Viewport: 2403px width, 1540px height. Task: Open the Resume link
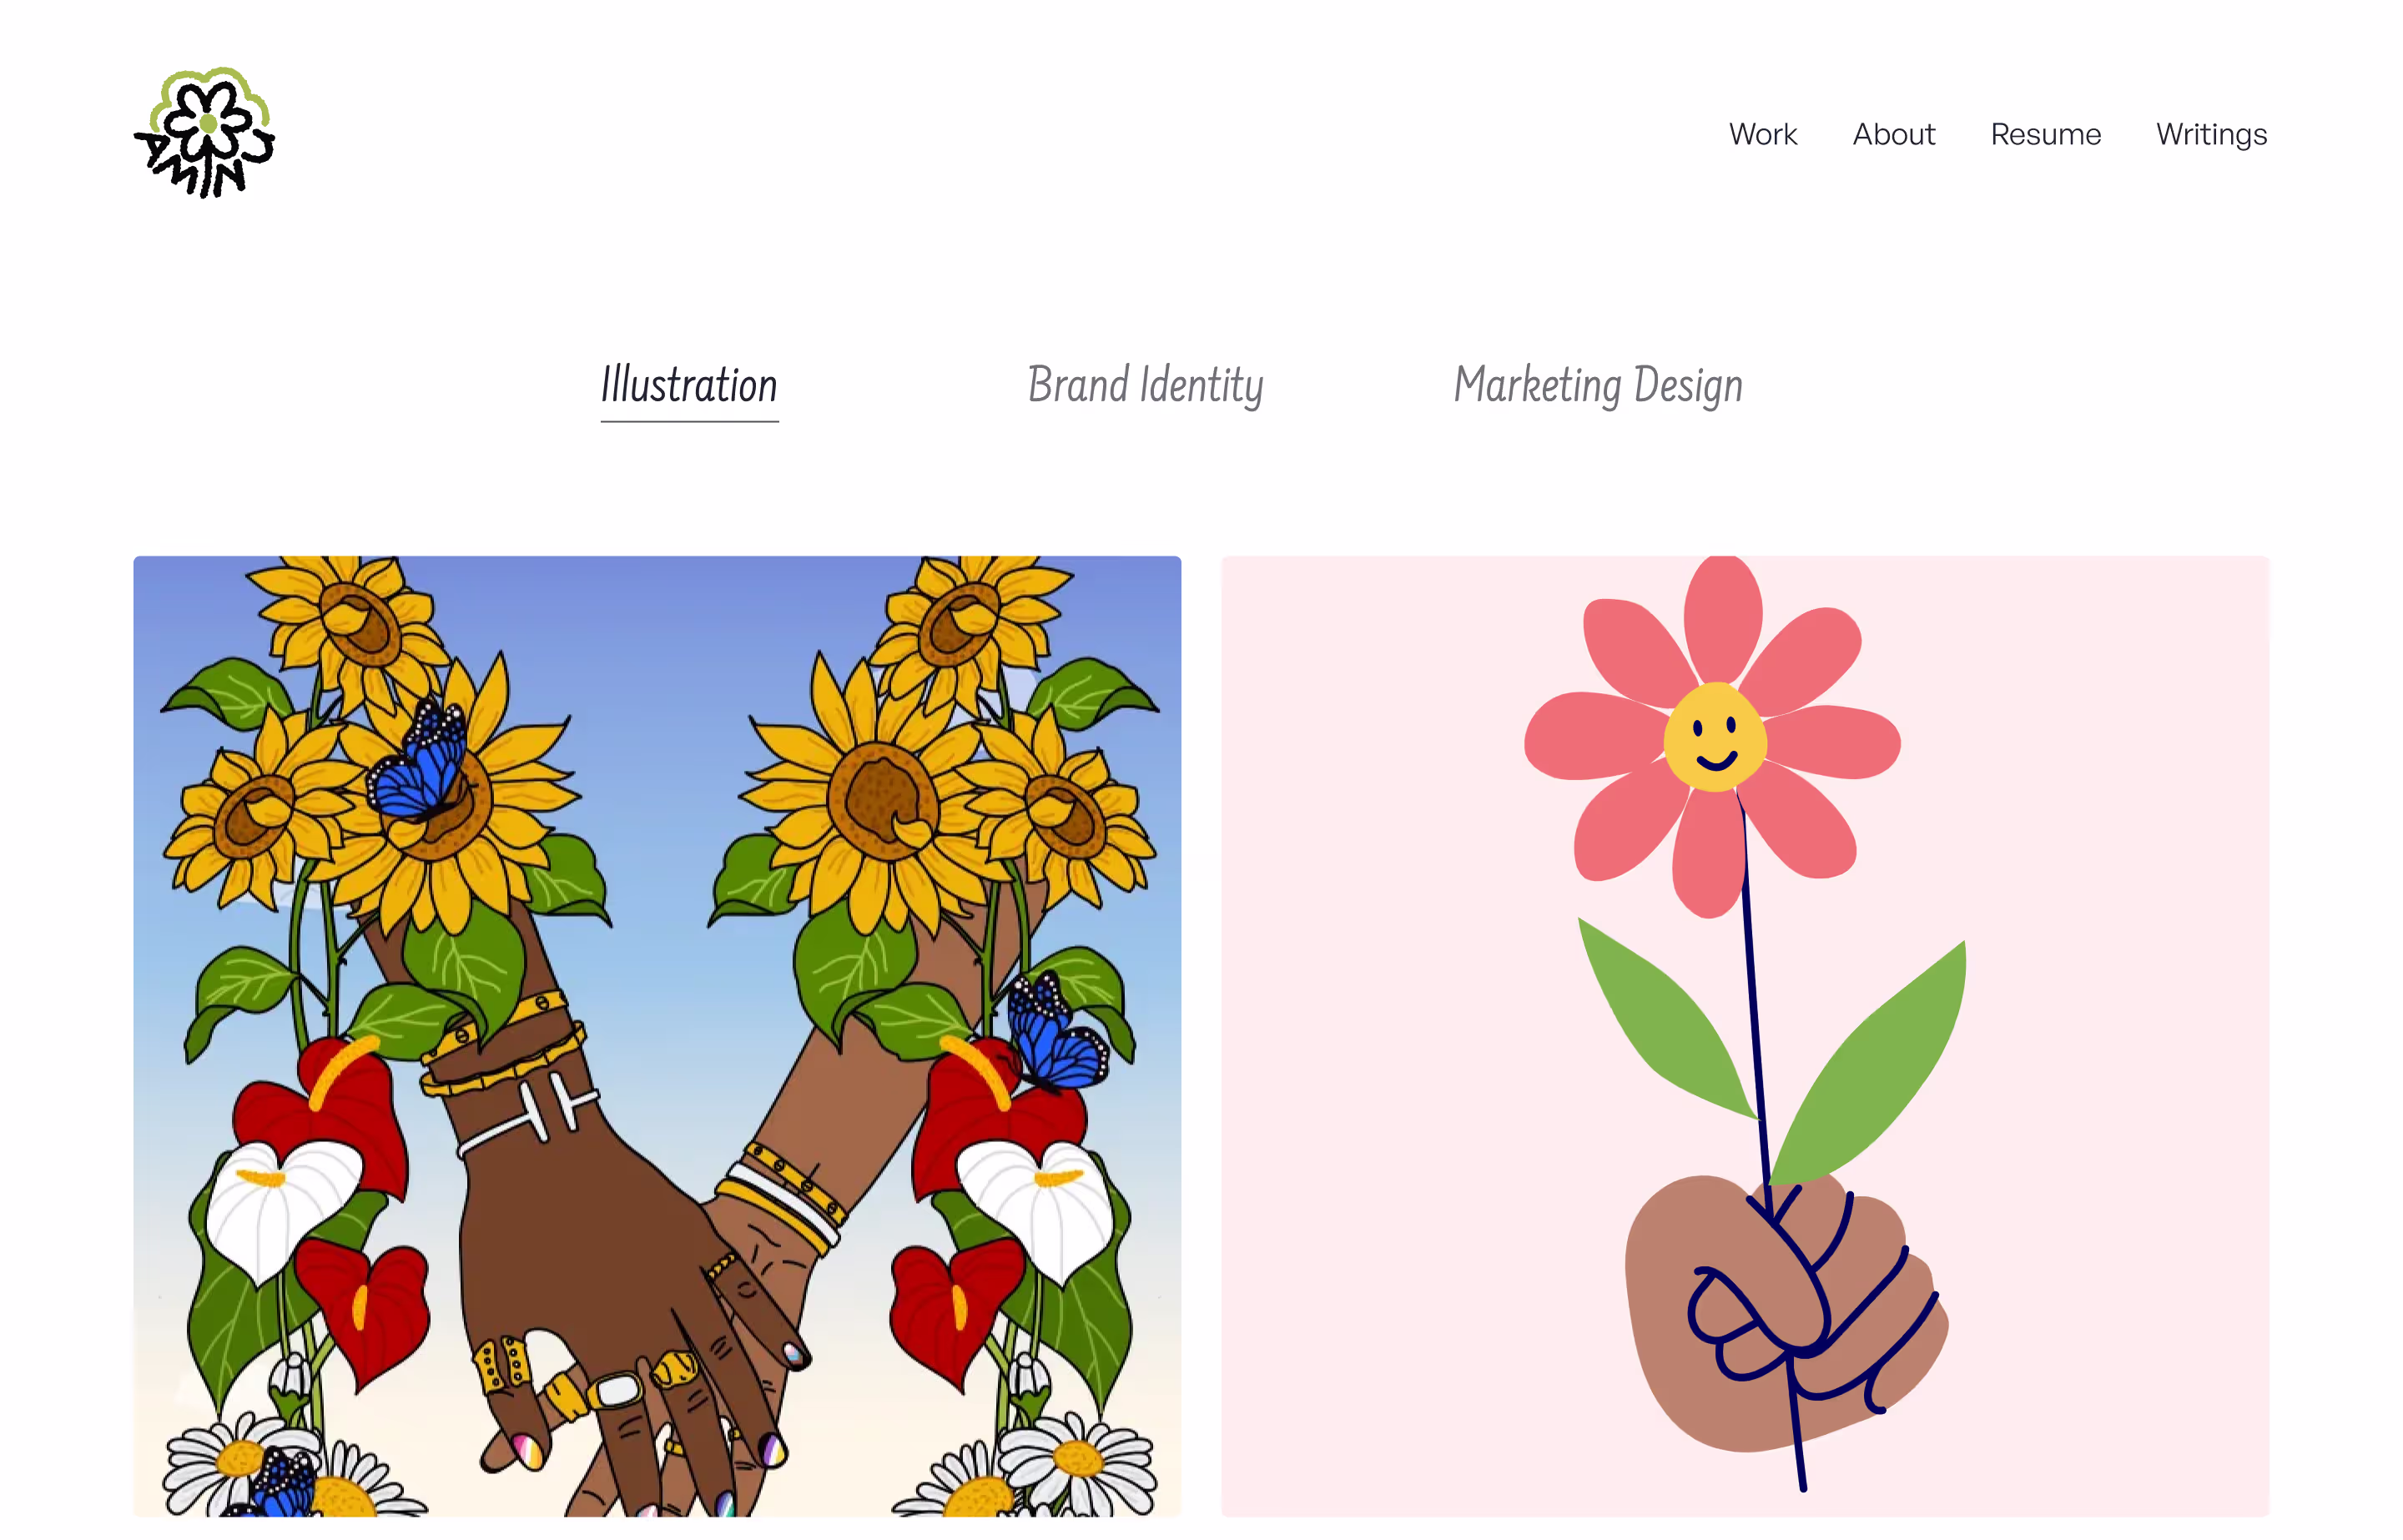point(2045,134)
